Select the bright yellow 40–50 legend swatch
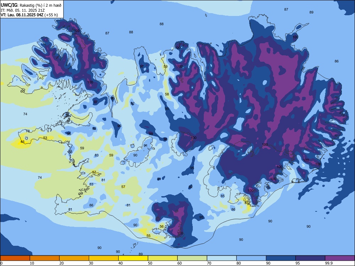 133,258
